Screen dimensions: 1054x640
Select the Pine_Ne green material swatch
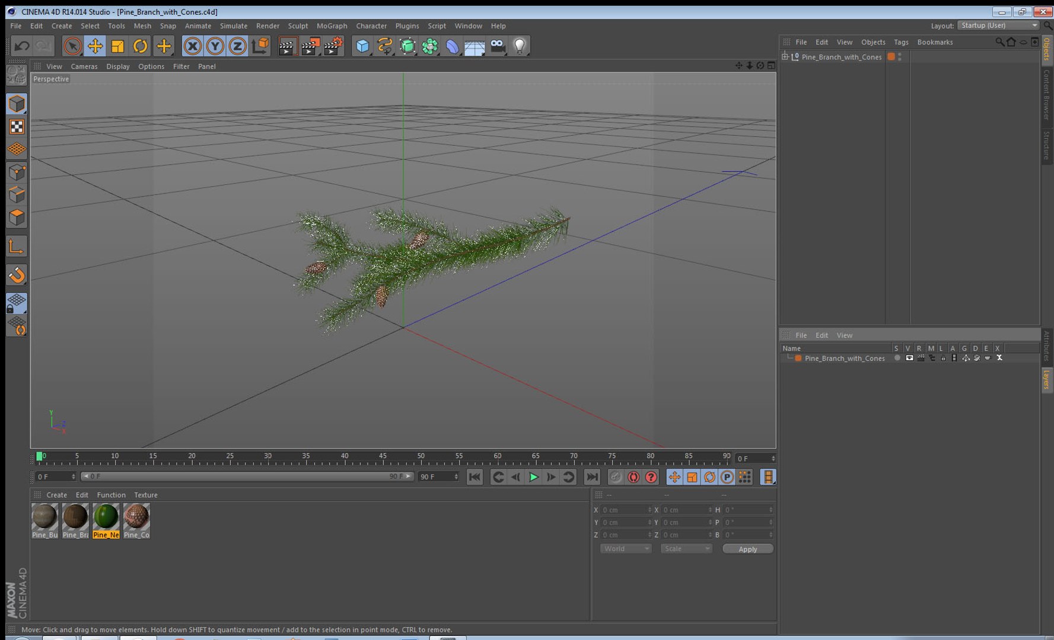click(x=106, y=521)
